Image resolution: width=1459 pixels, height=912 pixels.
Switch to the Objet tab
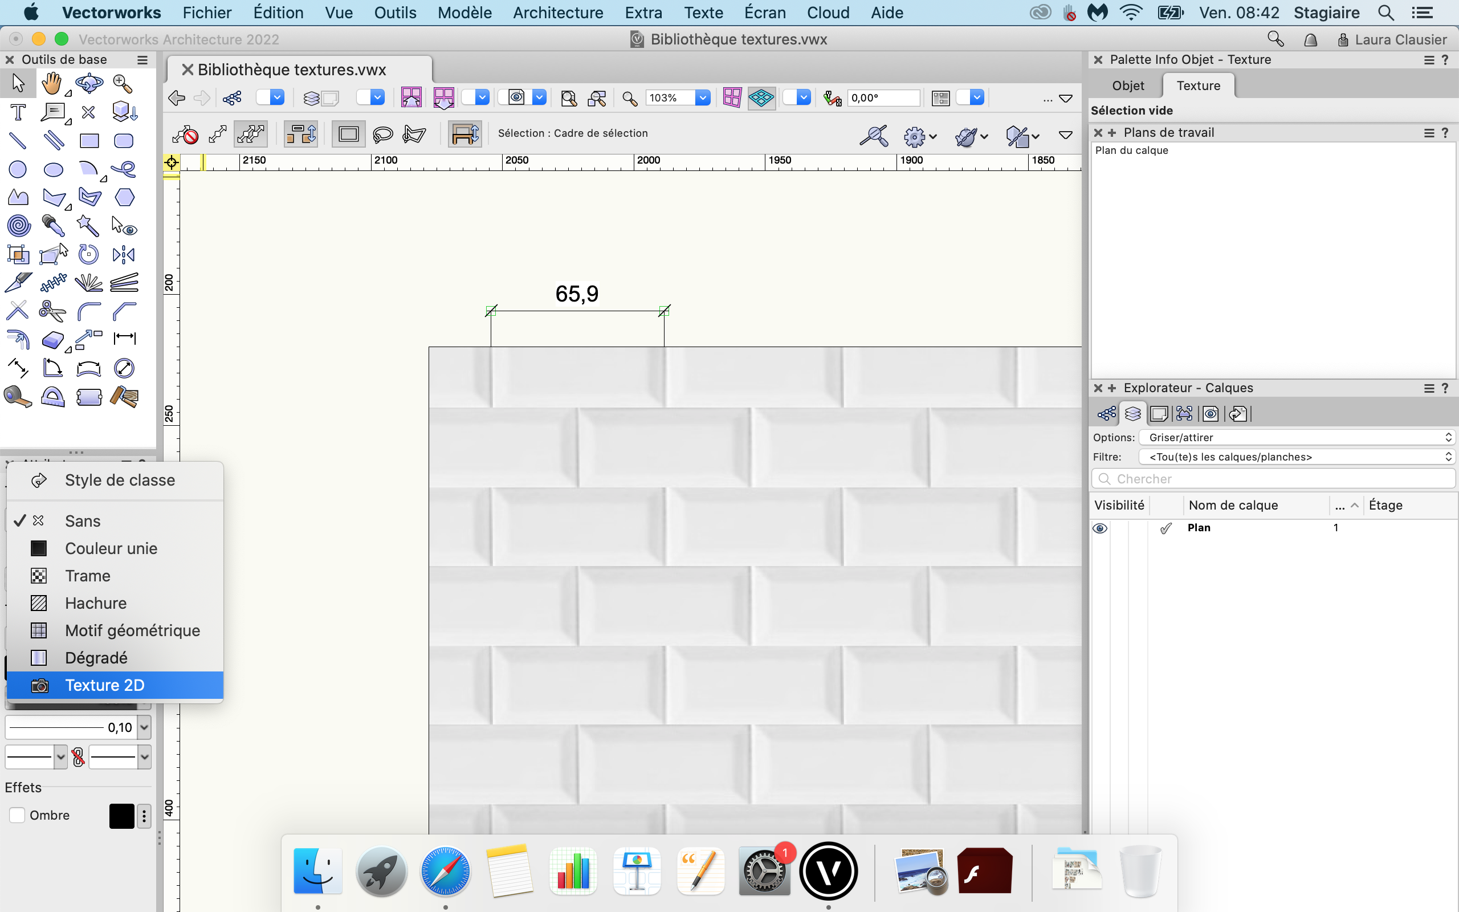coord(1128,85)
